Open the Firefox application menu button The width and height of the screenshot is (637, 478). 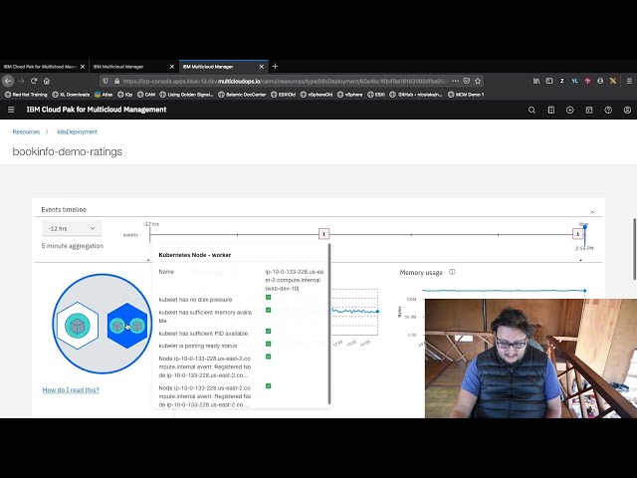[x=629, y=81]
